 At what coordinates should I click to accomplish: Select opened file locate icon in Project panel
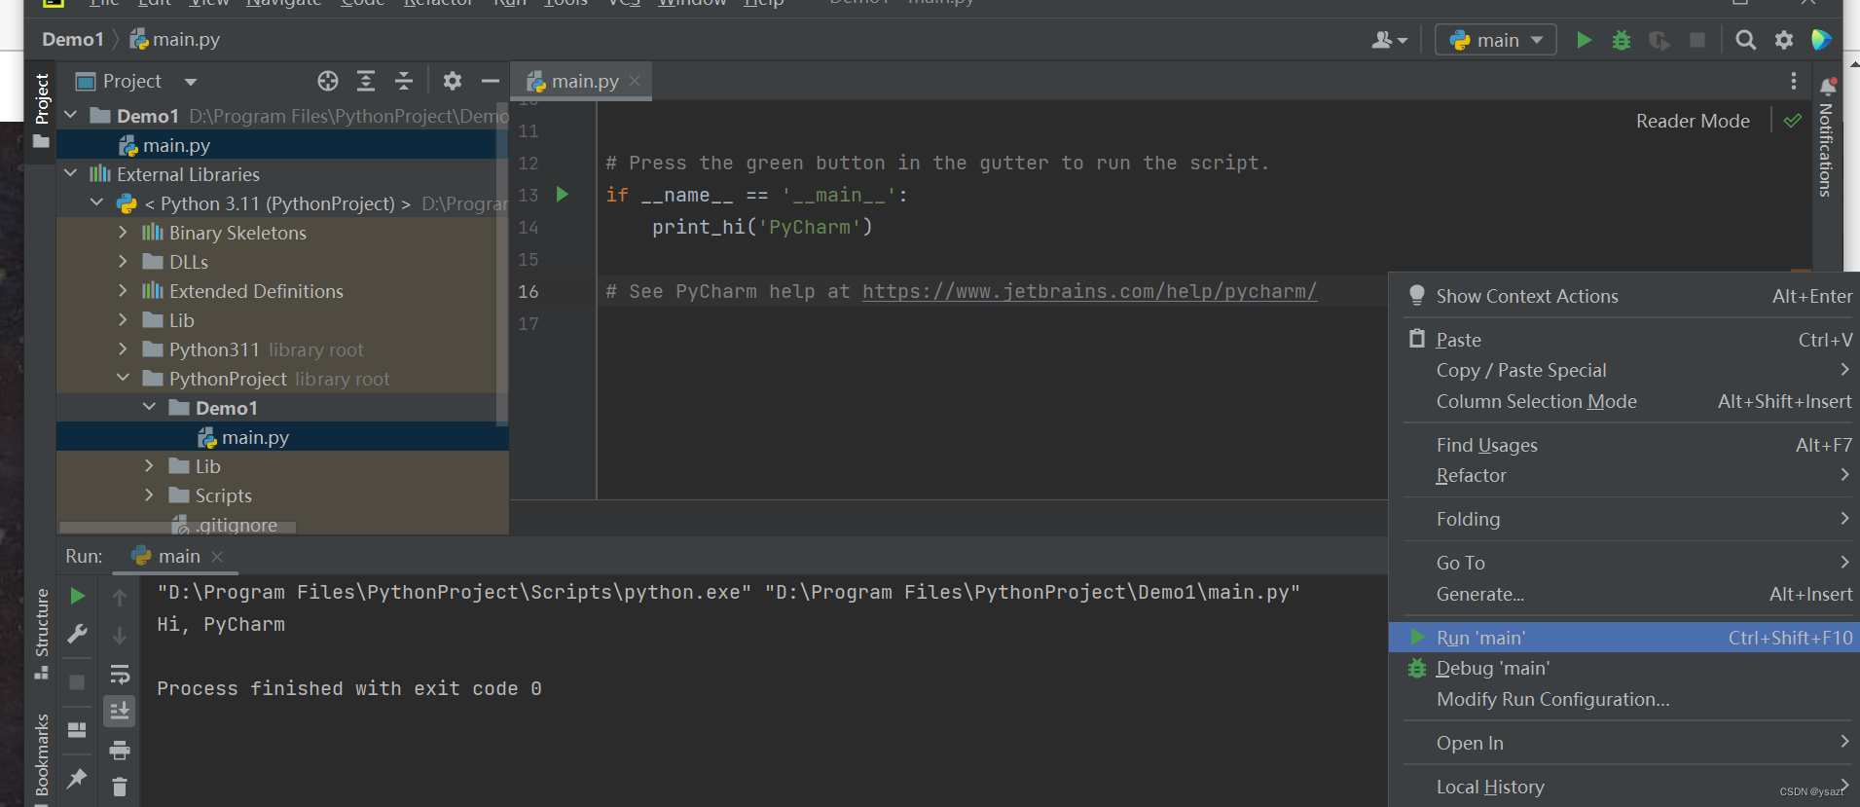pyautogui.click(x=328, y=81)
